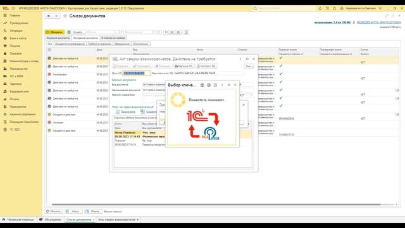Open the Зарплата sidebar section
Screen dimensions: 405x228
pyautogui.click(x=15, y=84)
